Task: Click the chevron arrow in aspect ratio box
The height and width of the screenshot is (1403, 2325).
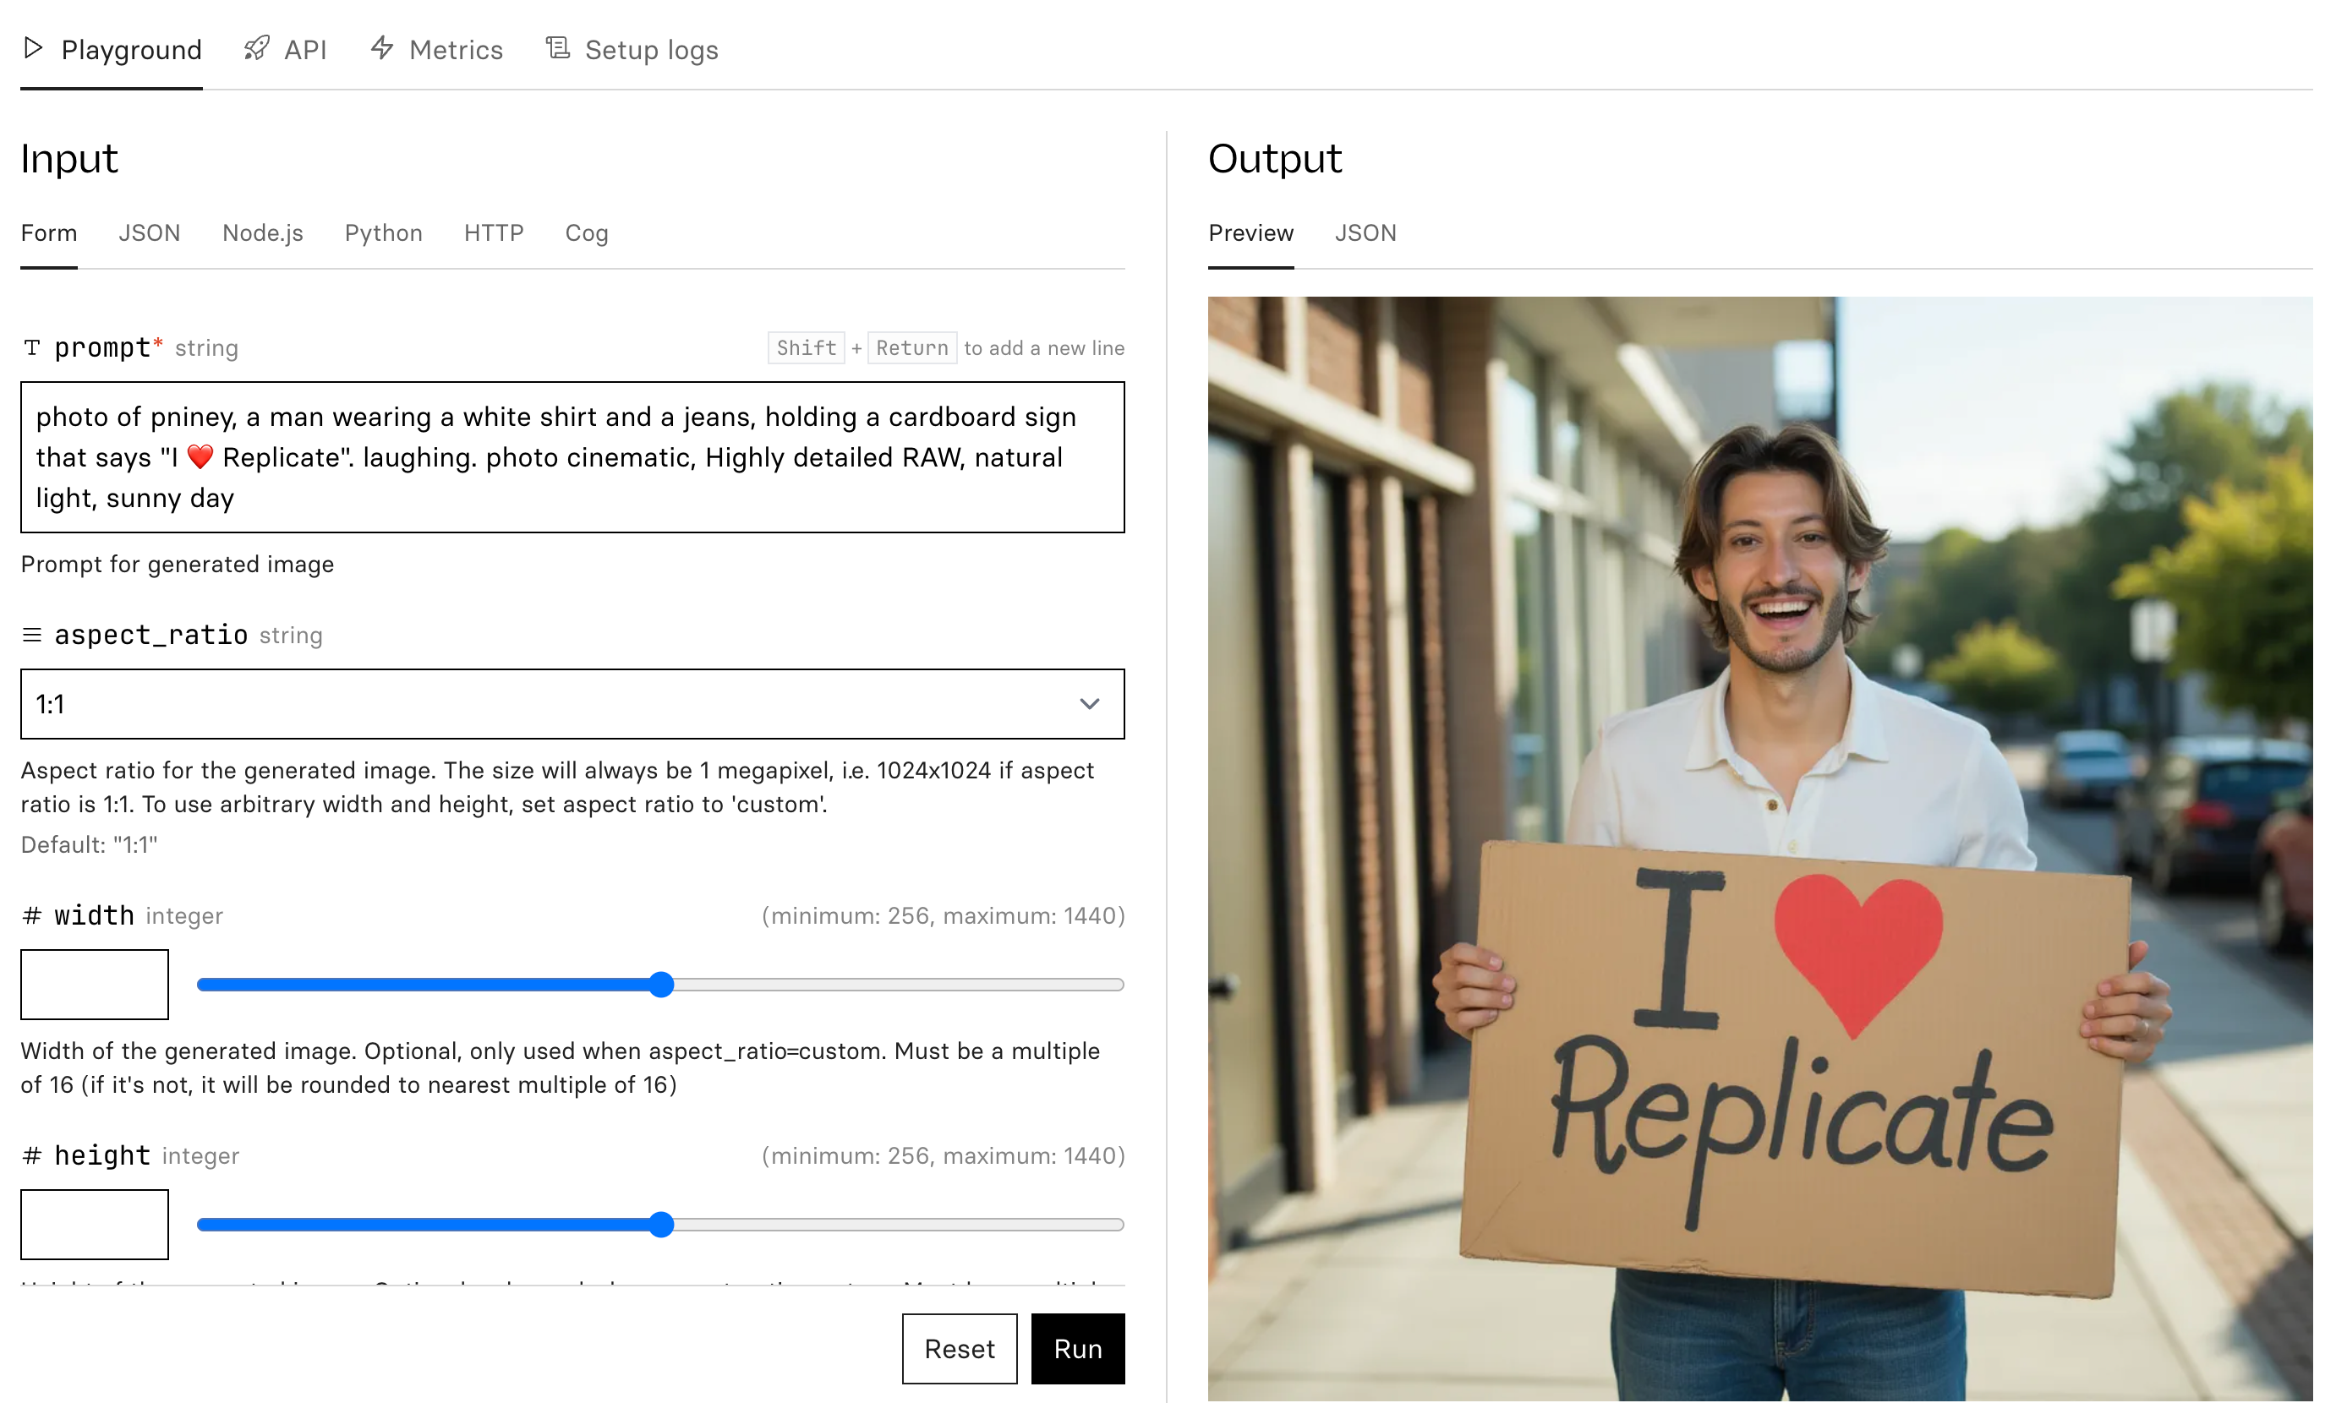Action: [x=1089, y=704]
